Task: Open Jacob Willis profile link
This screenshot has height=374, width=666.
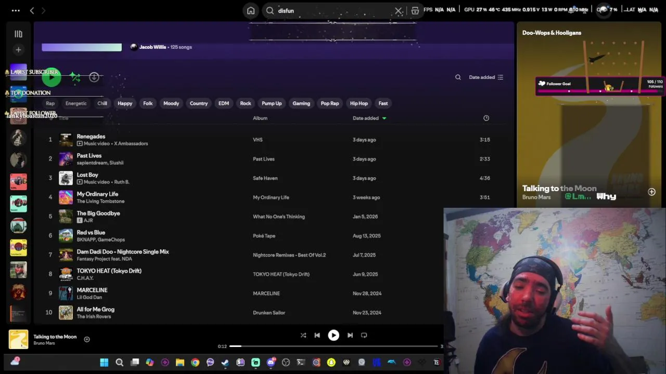Action: [152, 47]
